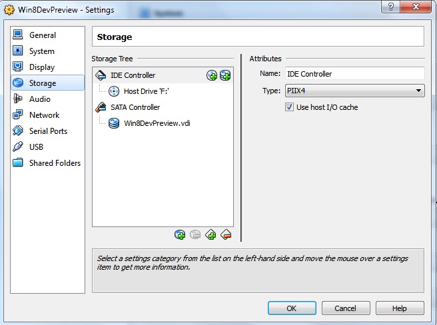The image size is (437, 325).
Task: Click the Help button
Action: [399, 308]
